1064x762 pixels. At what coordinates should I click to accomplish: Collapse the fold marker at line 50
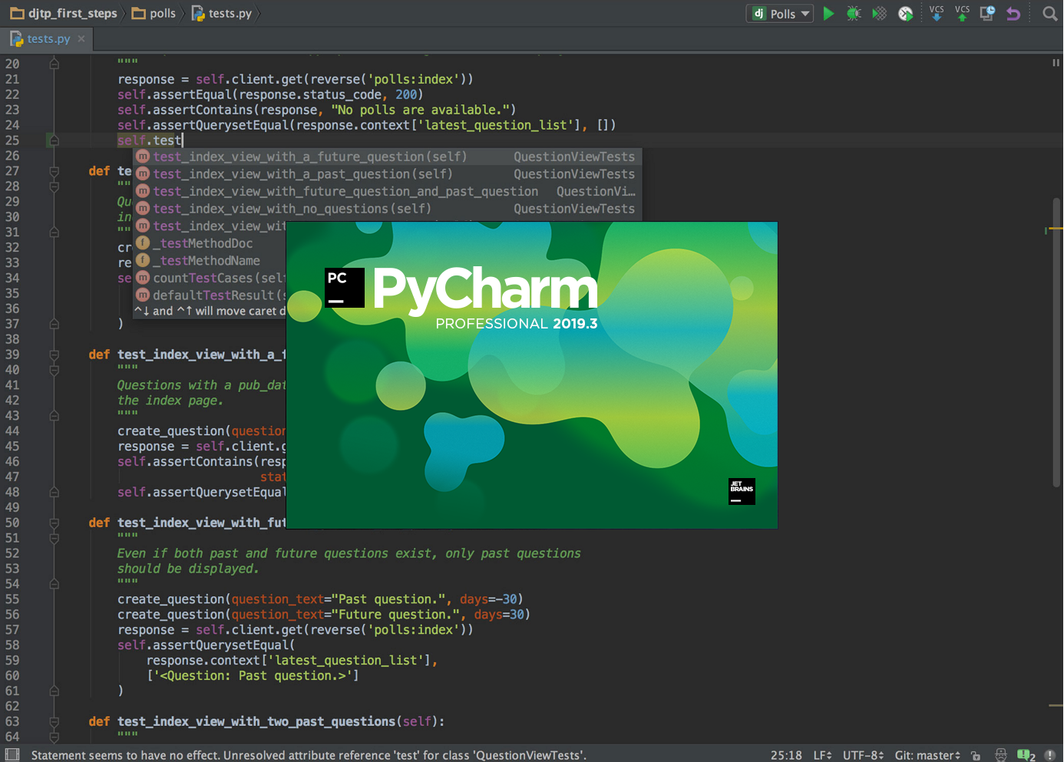pyautogui.click(x=54, y=523)
